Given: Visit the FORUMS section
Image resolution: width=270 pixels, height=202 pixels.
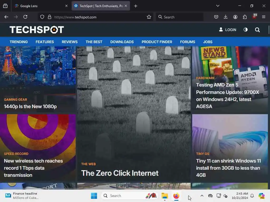Looking at the screenshot, I should coord(187,42).
